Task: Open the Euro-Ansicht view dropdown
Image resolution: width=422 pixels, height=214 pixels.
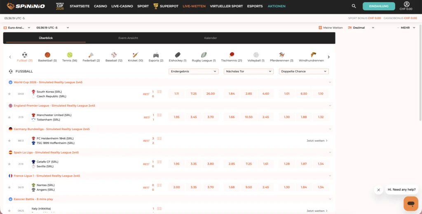Action: [x=17, y=28]
